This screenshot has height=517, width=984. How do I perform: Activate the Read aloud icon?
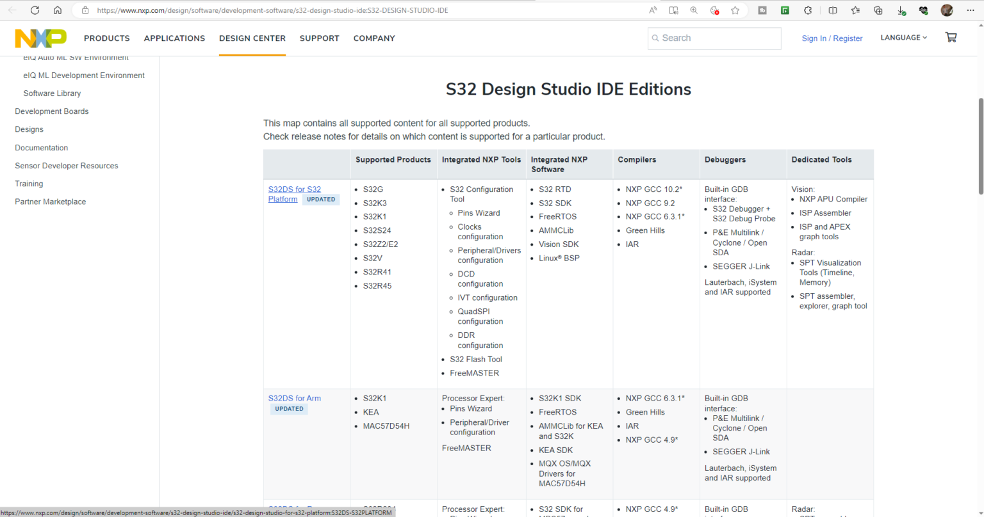click(653, 10)
